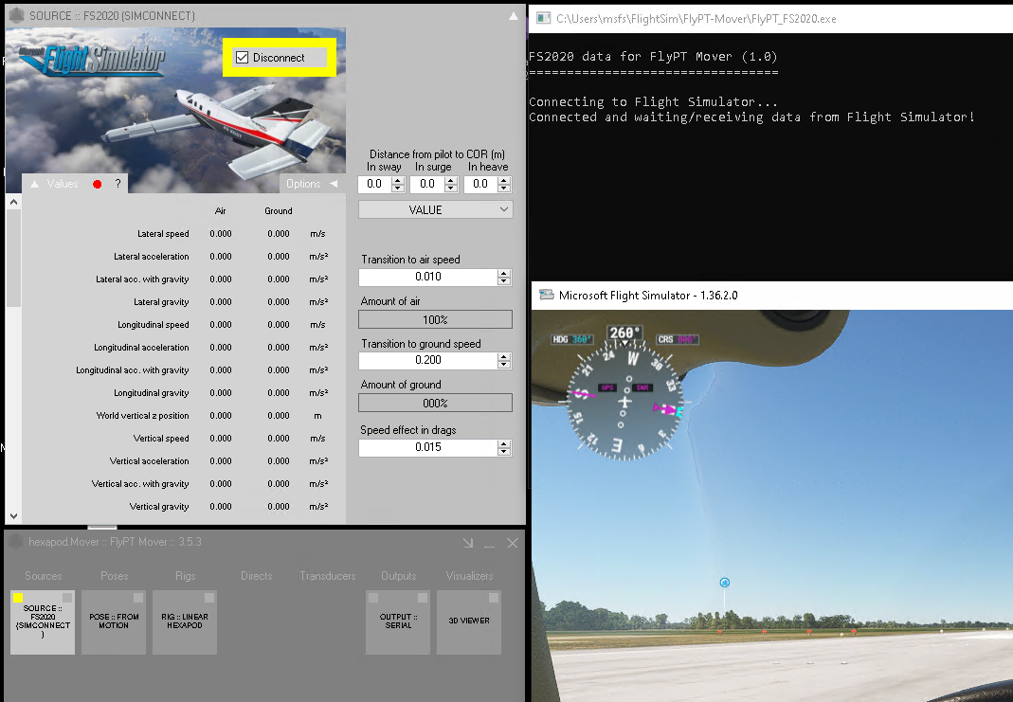Viewport: 1013px width, 702px height.
Task: Toggle the yellow square on SOURCE module
Action: click(18, 597)
